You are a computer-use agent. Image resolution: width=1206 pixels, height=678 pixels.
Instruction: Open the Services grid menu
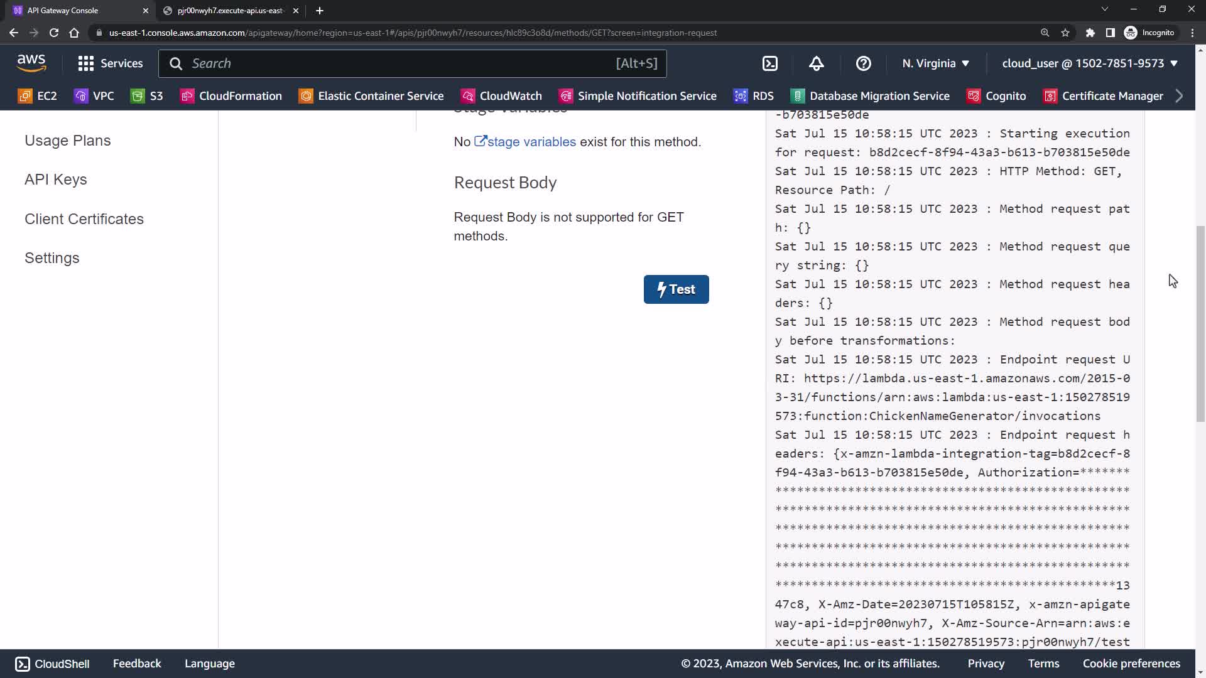111,63
